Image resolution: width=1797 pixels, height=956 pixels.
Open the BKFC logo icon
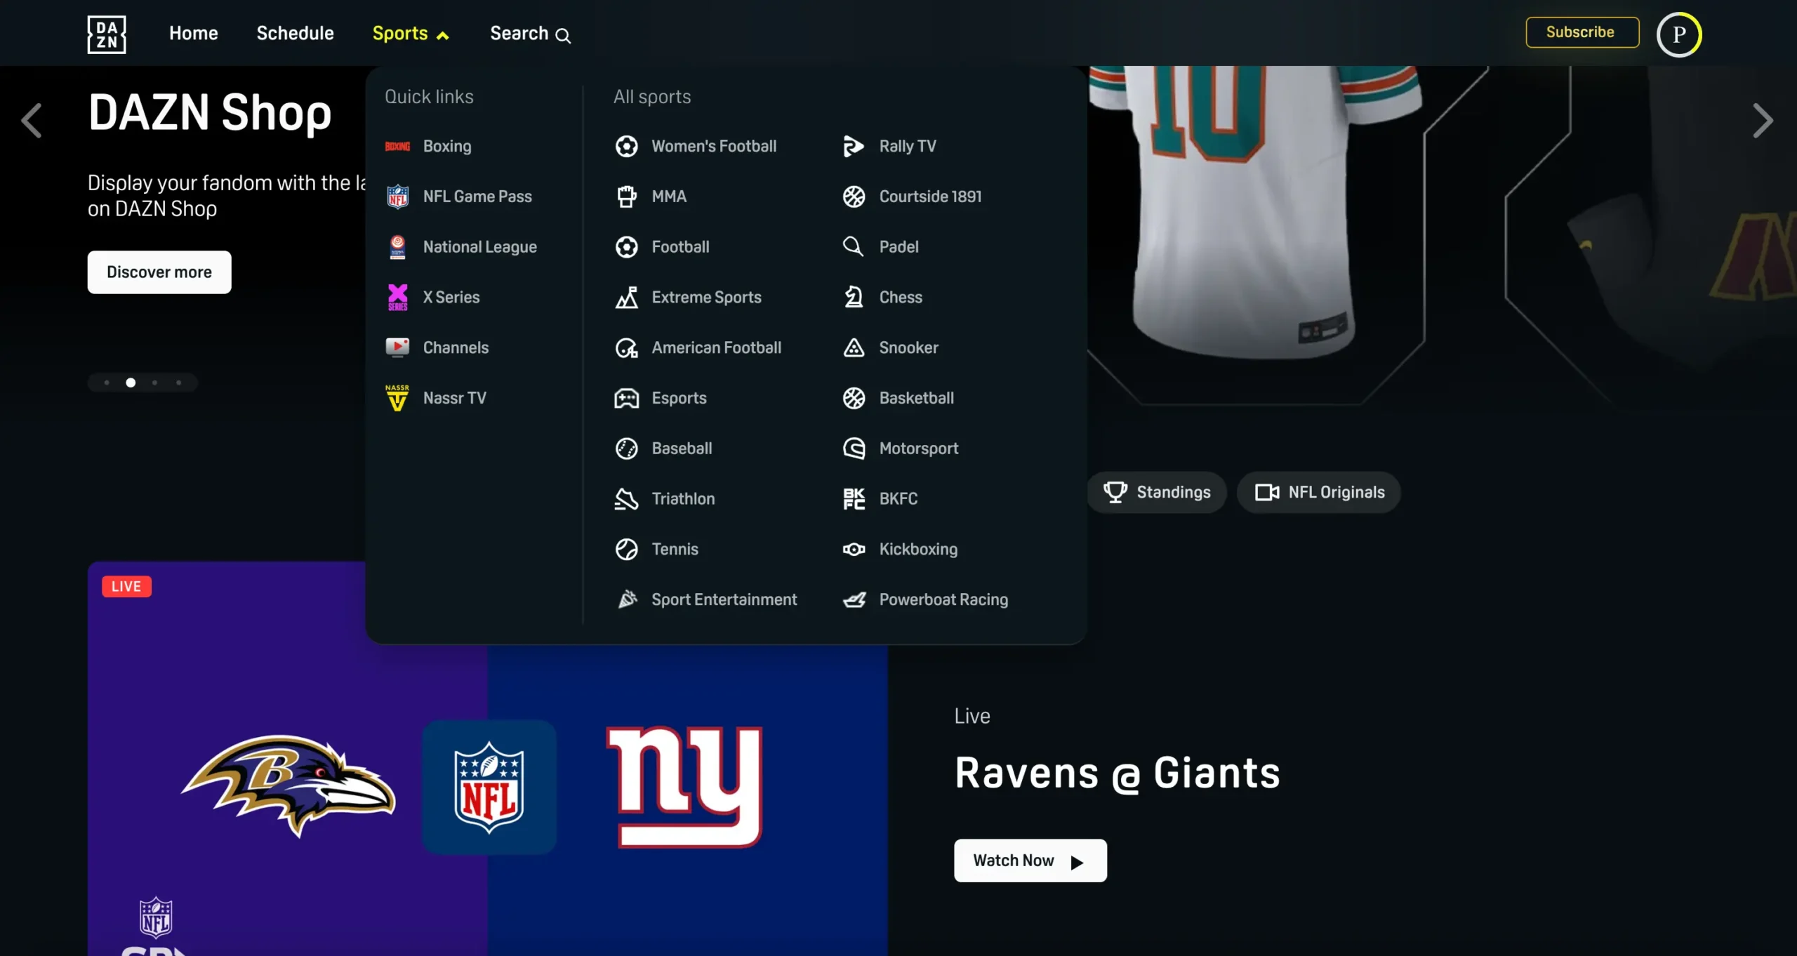[854, 498]
